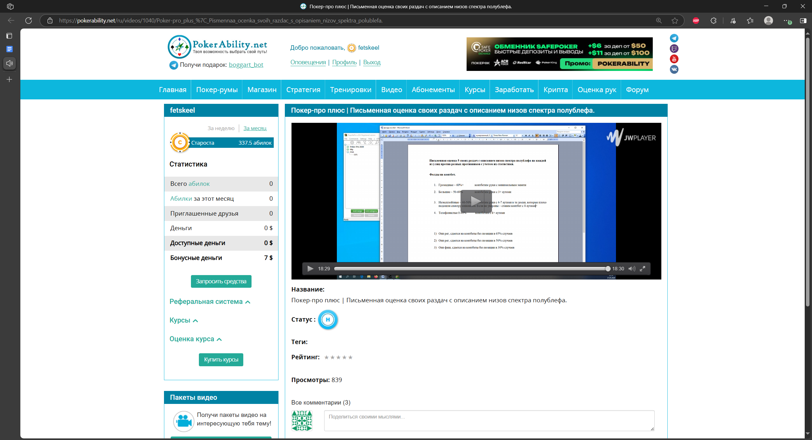This screenshot has width=812, height=440.
Task: Open Главная in navigation menu
Action: 173,90
